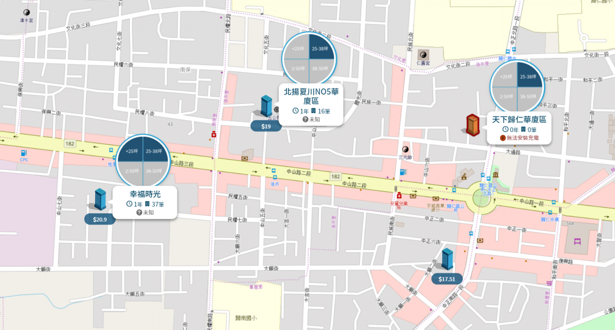Click the $19 price tag
This screenshot has height=330, width=615.
point(266,126)
